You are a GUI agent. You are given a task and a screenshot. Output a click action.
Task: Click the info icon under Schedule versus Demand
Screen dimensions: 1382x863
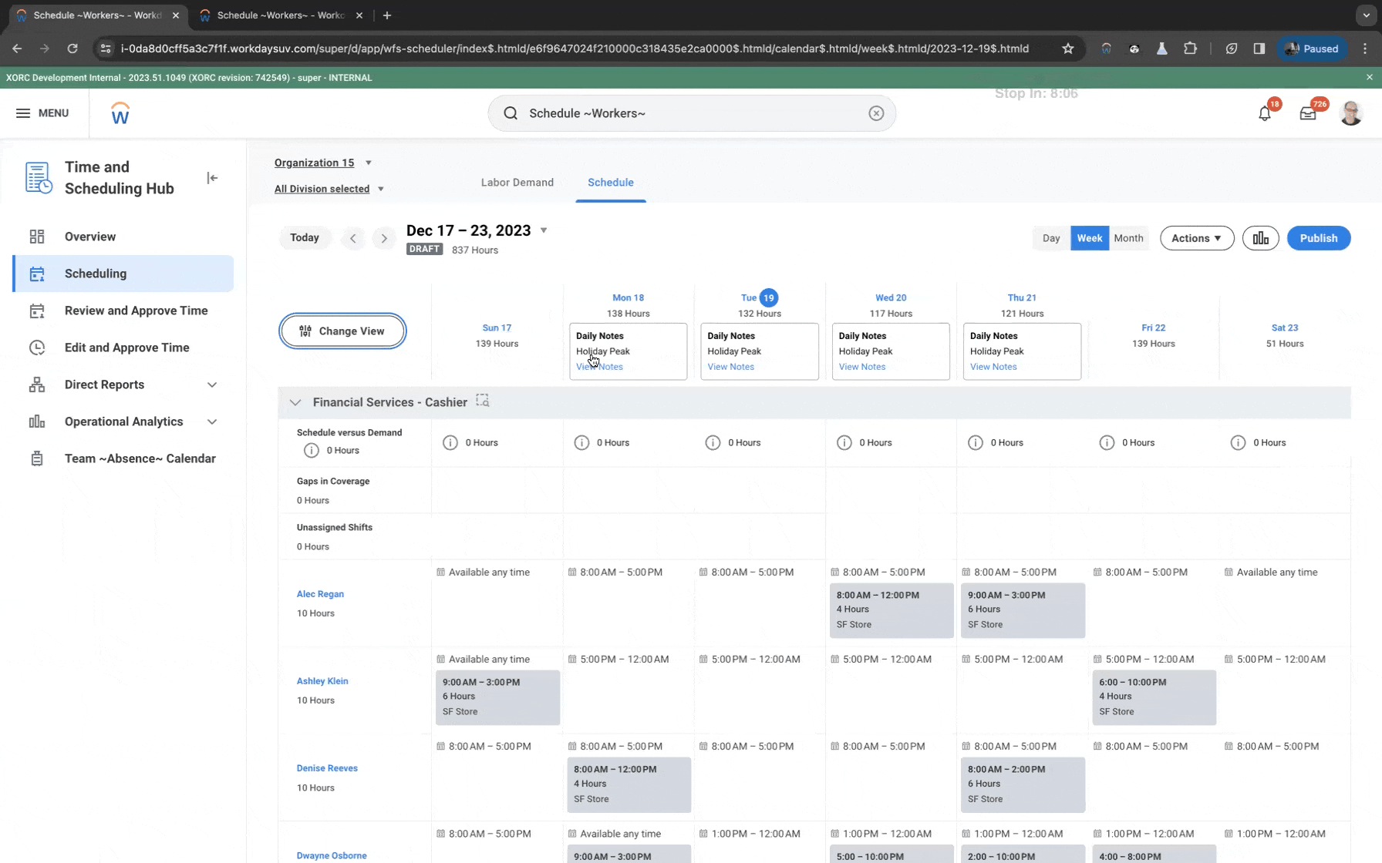click(311, 451)
